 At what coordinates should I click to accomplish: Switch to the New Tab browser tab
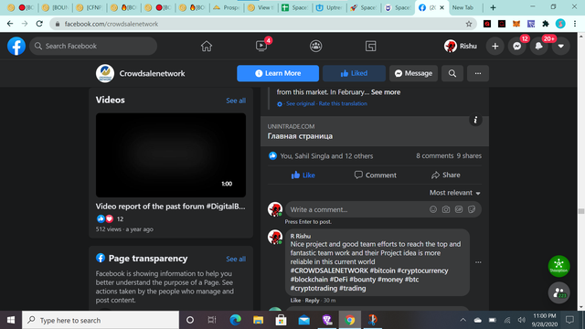pos(463,7)
